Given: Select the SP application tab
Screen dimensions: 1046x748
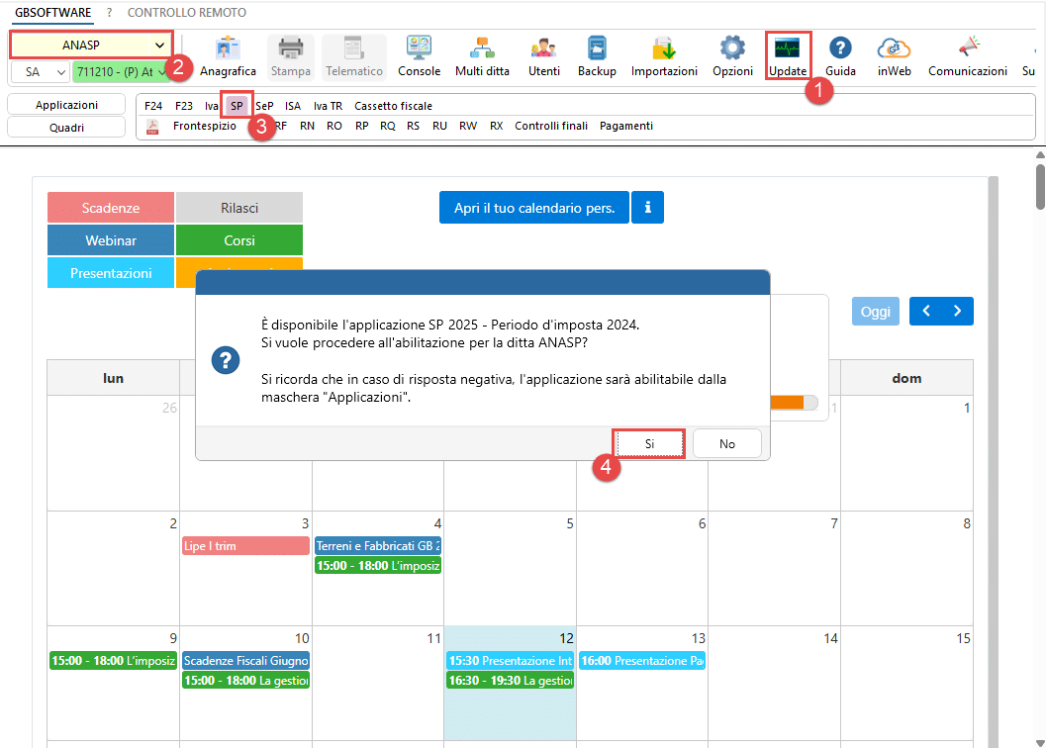Looking at the screenshot, I should tap(237, 105).
